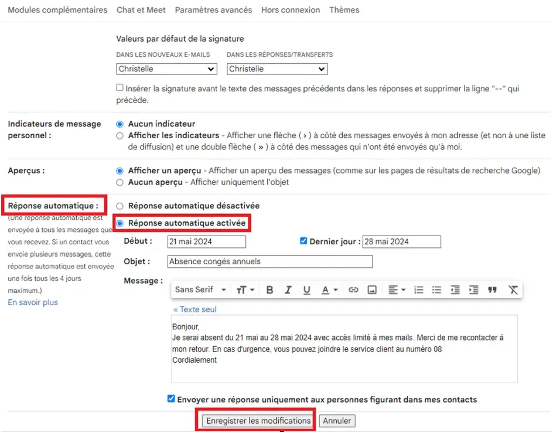The height and width of the screenshot is (433, 553).
Task: Open the Chat et Meet tab
Action: 141,10
